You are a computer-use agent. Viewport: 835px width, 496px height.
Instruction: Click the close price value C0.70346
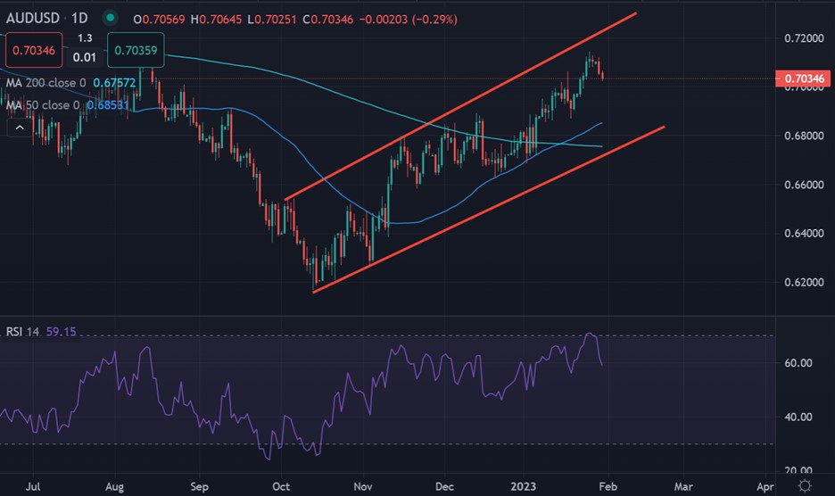[x=327, y=19]
